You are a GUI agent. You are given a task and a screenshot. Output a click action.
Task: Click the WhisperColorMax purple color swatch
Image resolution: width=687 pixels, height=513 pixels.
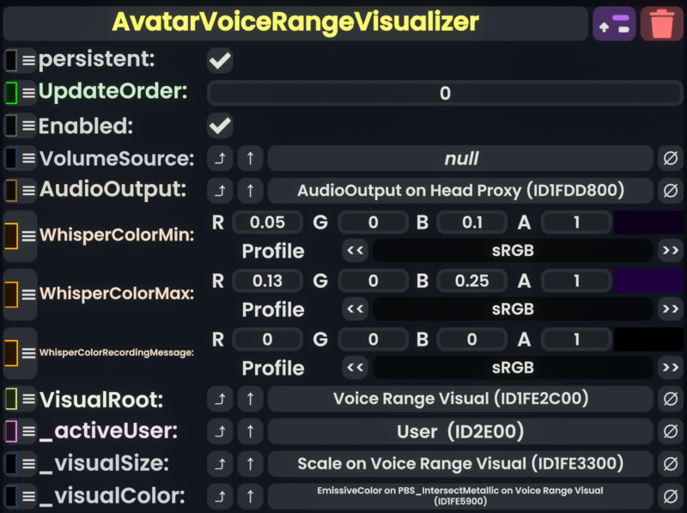click(648, 281)
